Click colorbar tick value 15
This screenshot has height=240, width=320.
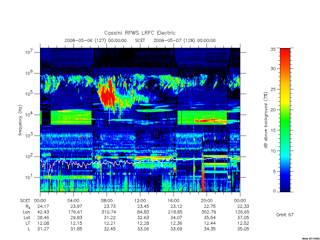[x=273, y=130]
